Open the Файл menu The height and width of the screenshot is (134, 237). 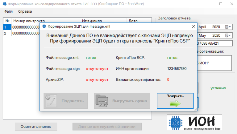tap(9, 12)
